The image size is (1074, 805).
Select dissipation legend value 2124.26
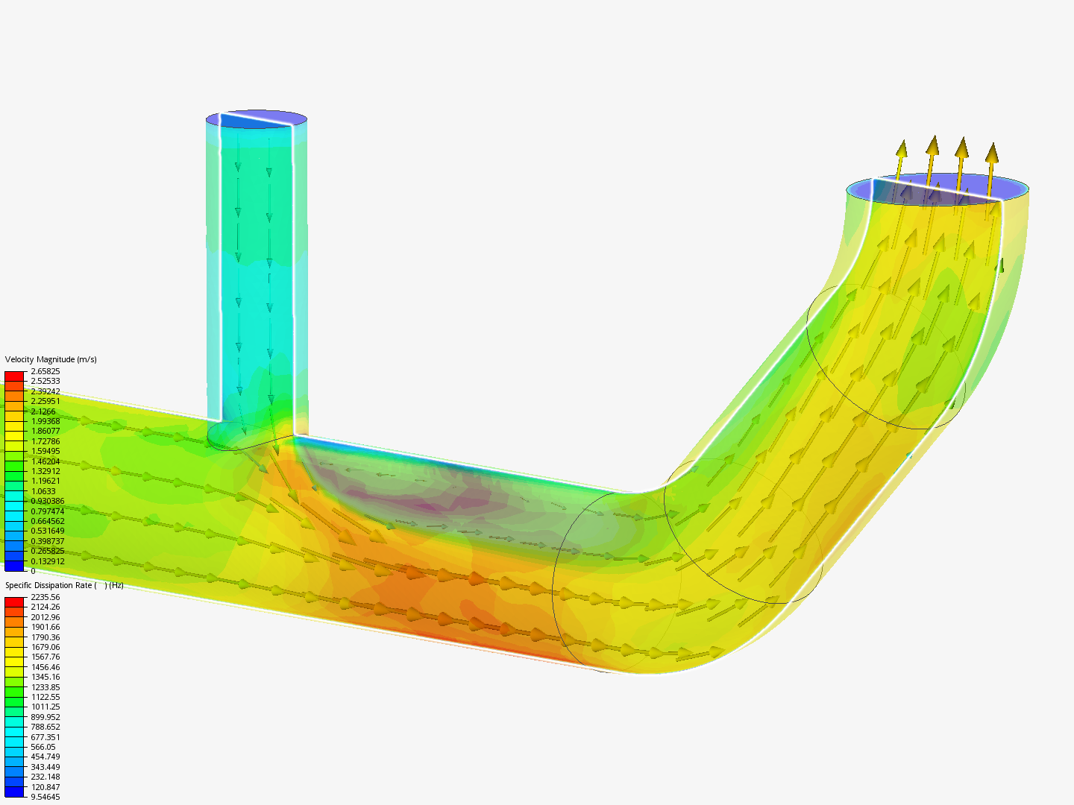coord(45,607)
